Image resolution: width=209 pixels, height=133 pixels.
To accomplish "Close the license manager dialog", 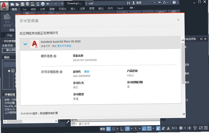I will coord(178,20).
